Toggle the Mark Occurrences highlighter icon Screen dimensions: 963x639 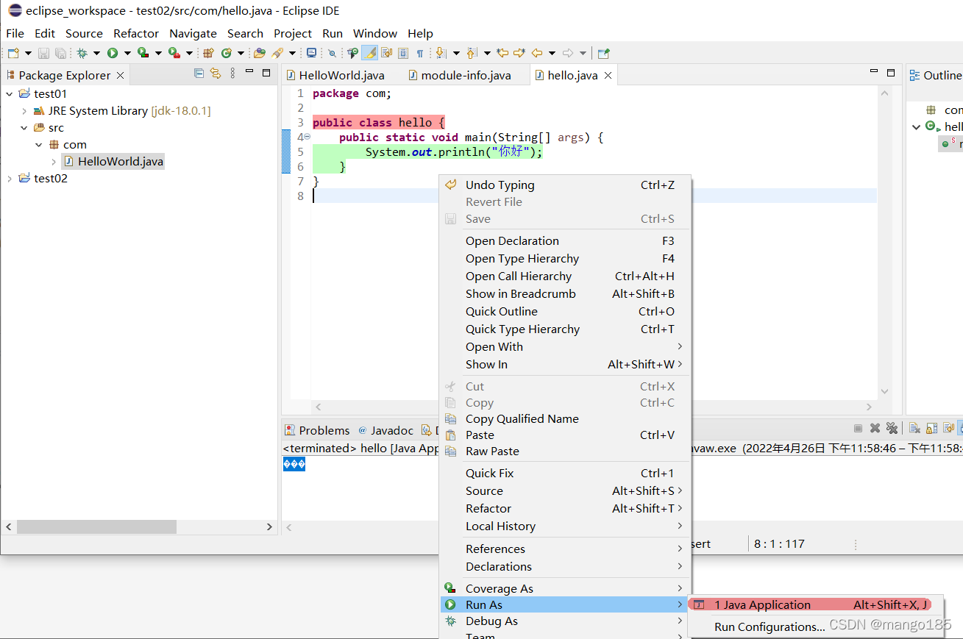(x=370, y=53)
